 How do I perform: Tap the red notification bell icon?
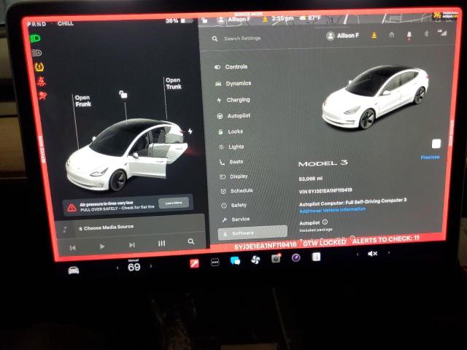(409, 34)
